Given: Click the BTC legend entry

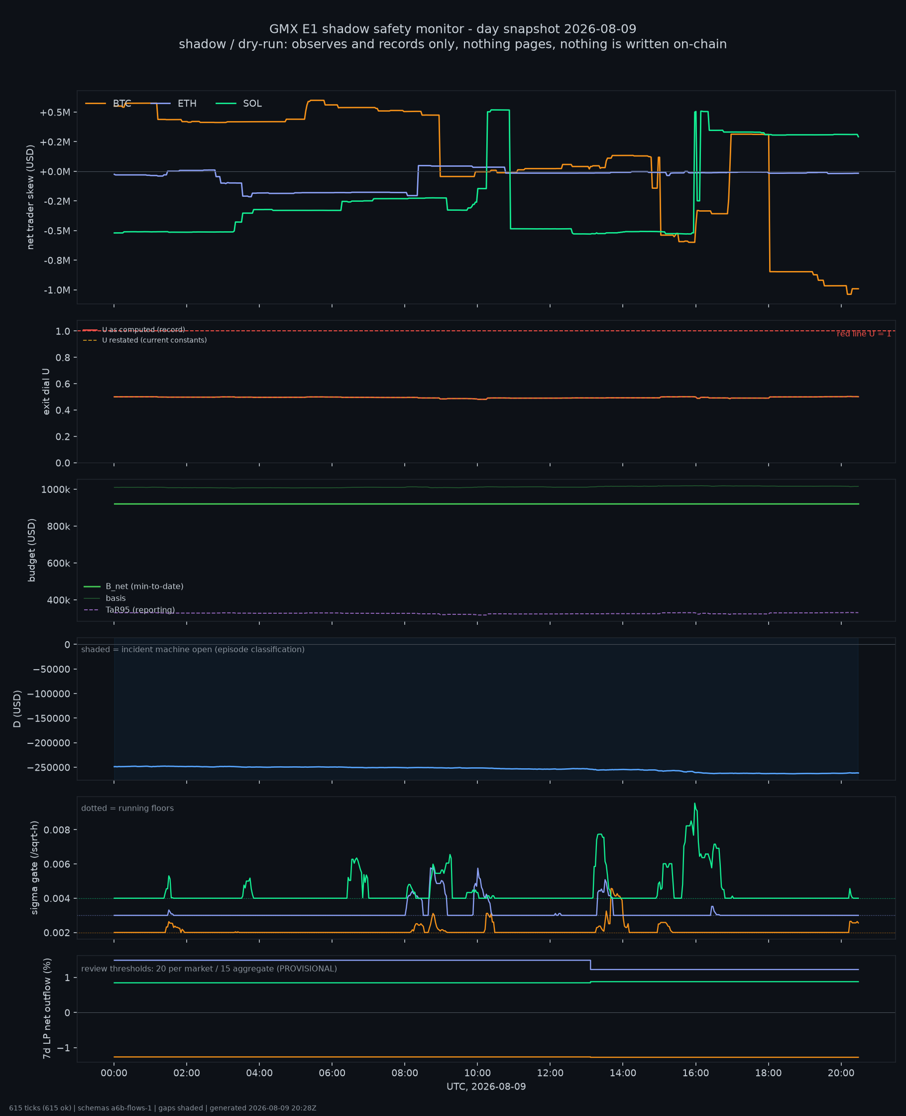Looking at the screenshot, I should [108, 104].
